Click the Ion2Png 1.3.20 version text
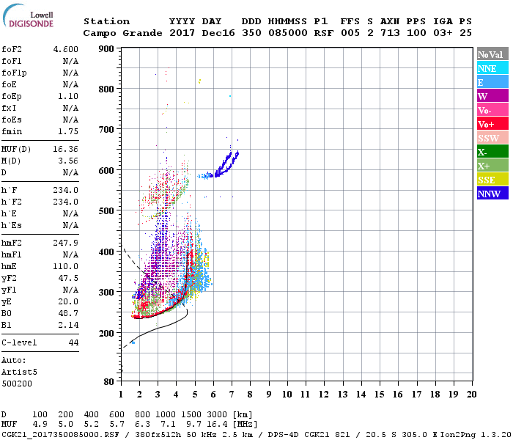 coord(476,435)
